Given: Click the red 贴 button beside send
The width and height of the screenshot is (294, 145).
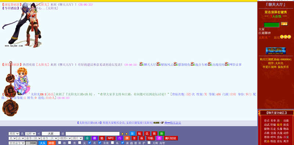Looking at the screenshot, I should point(140,134).
